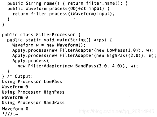Image resolution: width=157 pixels, height=117 pixels.
Task: Click the standalone 'Apply.process(' line
Action: (x=31, y=61)
